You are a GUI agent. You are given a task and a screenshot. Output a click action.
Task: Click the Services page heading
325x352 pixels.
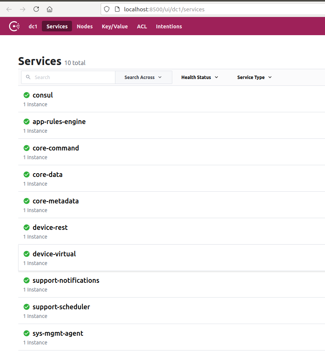click(40, 61)
